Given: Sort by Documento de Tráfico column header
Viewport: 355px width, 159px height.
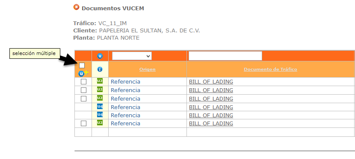Looking at the screenshot, I should (270, 69).
